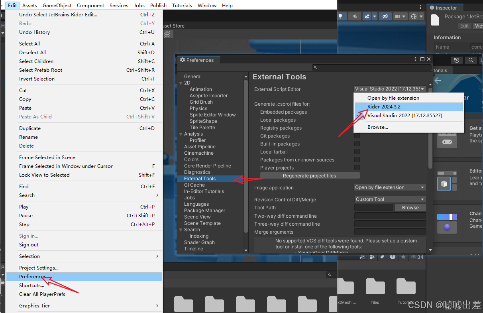Toggle scene effects layers icon
The image size is (483, 313).
367,16
